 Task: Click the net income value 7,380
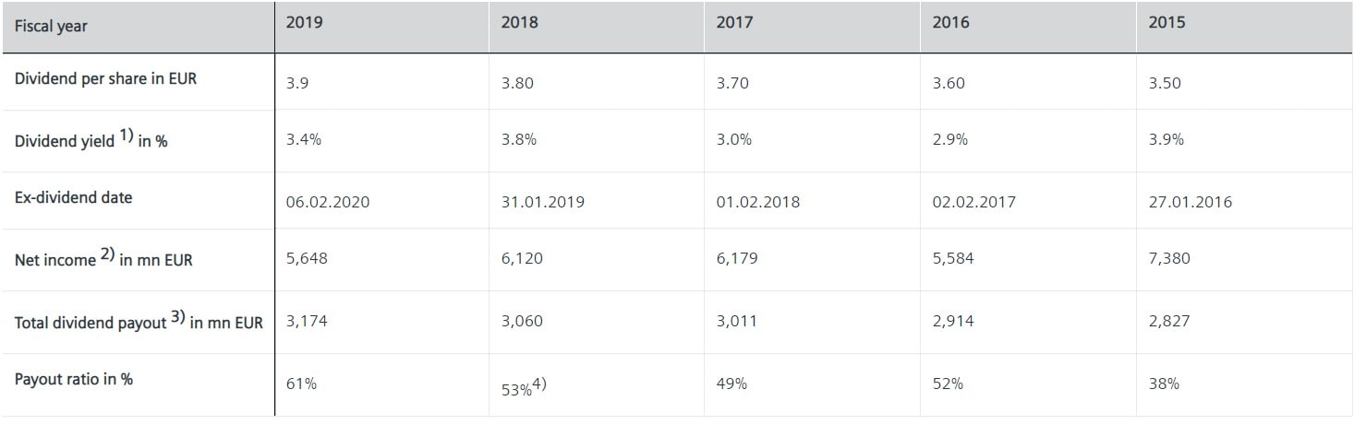coord(1169,258)
